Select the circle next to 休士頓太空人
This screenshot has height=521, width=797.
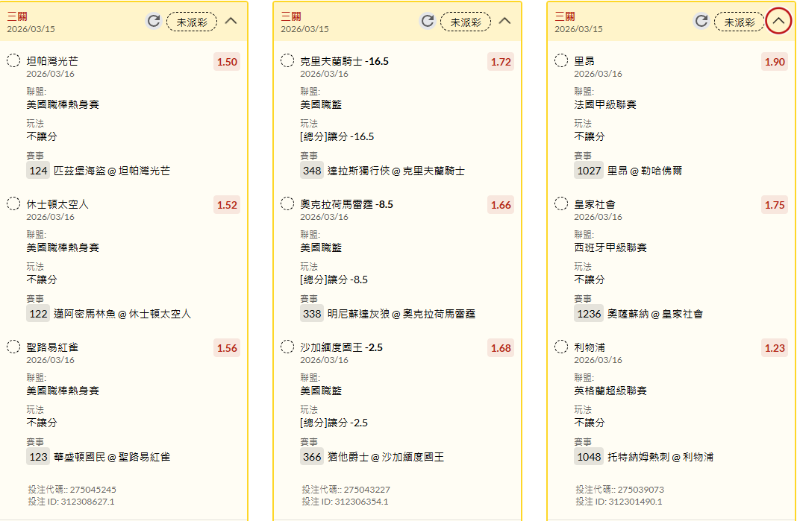(x=13, y=203)
